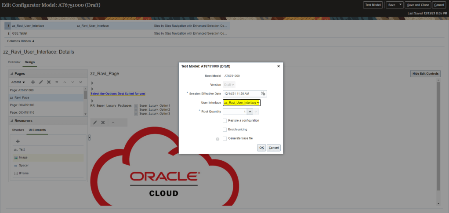Increase Root Quantity with the up arrow
The width and height of the screenshot is (449, 213).
tap(250, 112)
